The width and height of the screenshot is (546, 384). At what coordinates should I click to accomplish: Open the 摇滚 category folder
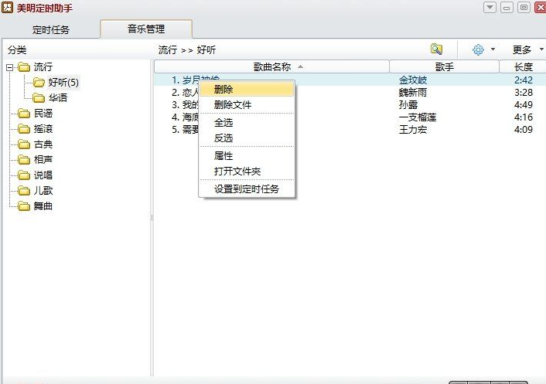click(43, 129)
